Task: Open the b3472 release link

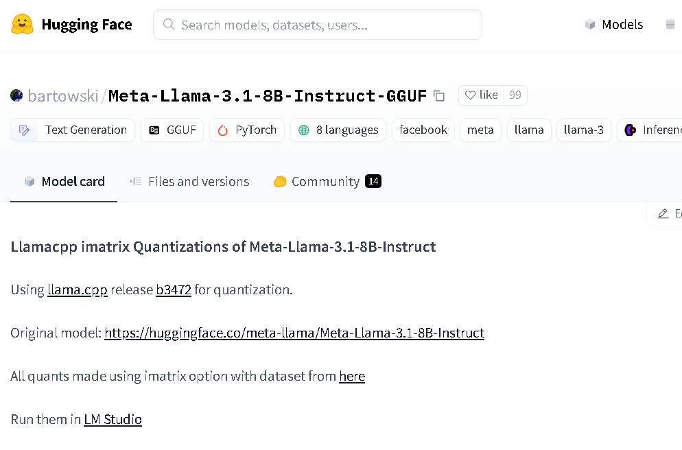Action: click(x=174, y=290)
